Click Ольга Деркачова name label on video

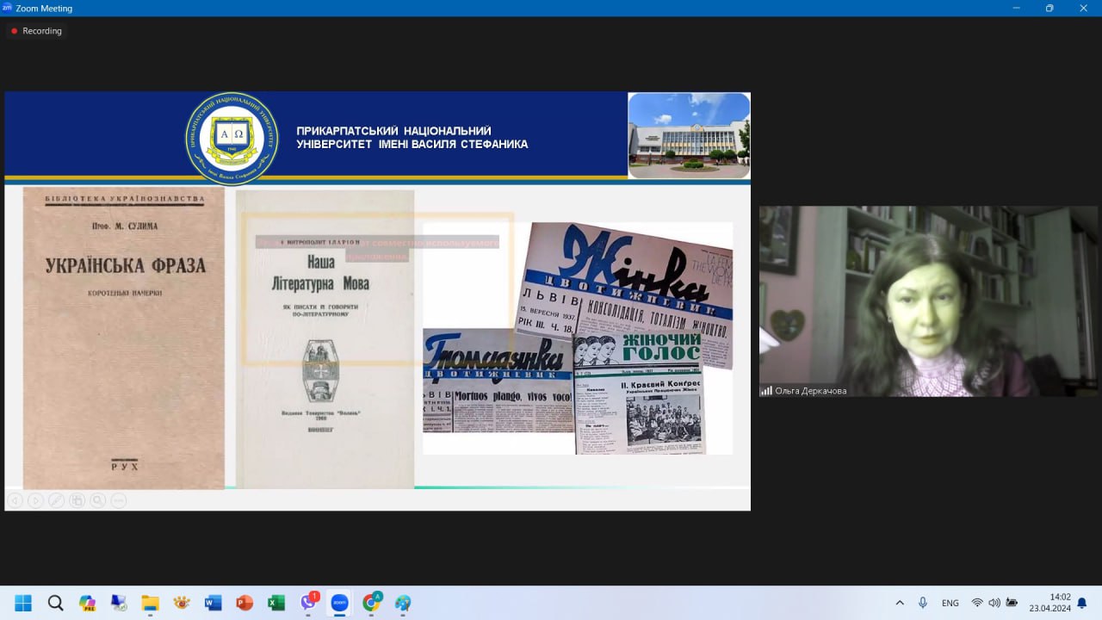tap(810, 391)
